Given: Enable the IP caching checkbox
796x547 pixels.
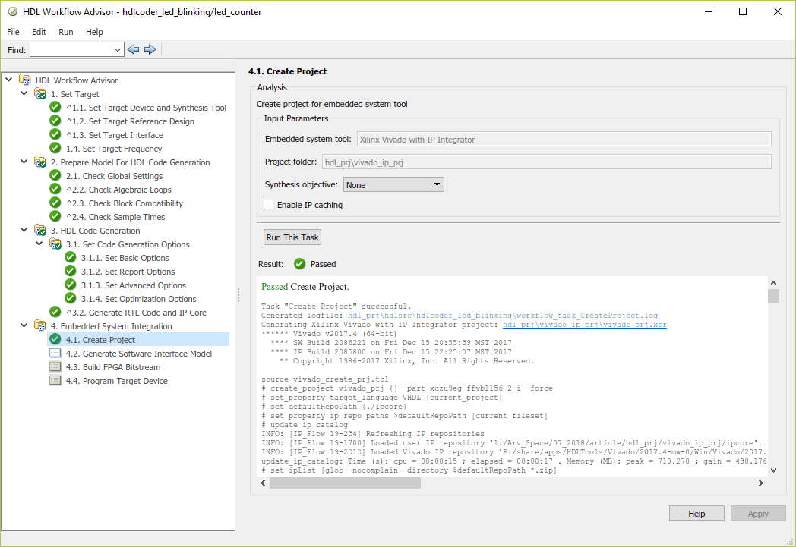Looking at the screenshot, I should tap(268, 205).
